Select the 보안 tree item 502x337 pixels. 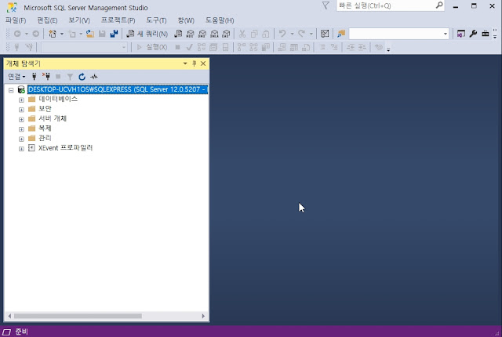click(45, 109)
